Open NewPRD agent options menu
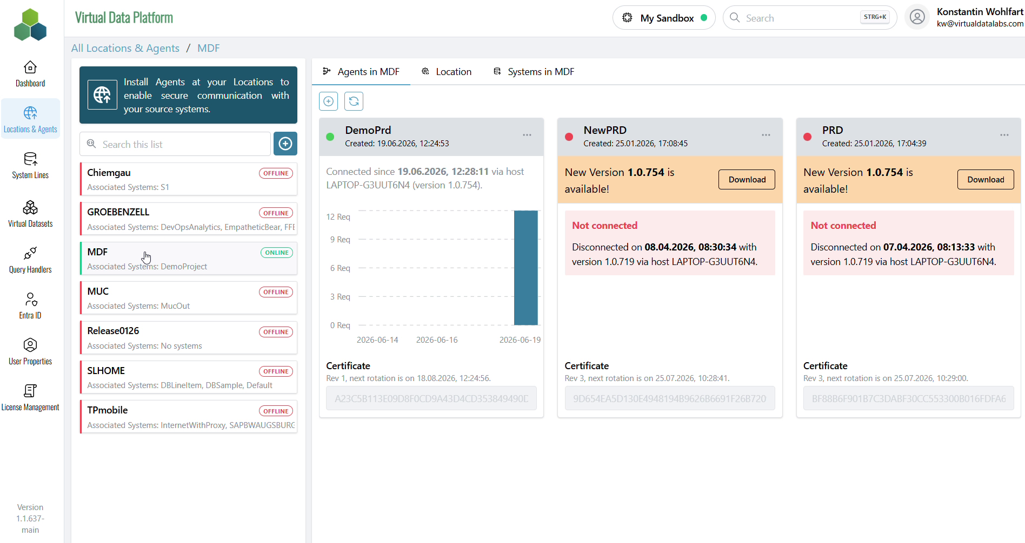The height and width of the screenshot is (543, 1025). point(766,135)
